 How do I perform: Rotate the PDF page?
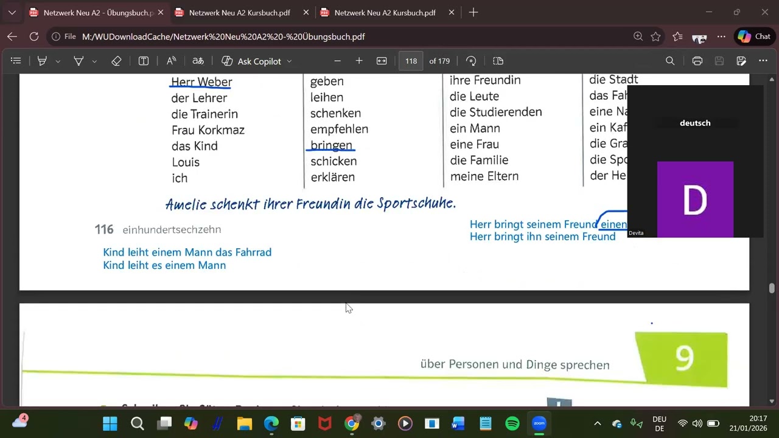click(471, 61)
